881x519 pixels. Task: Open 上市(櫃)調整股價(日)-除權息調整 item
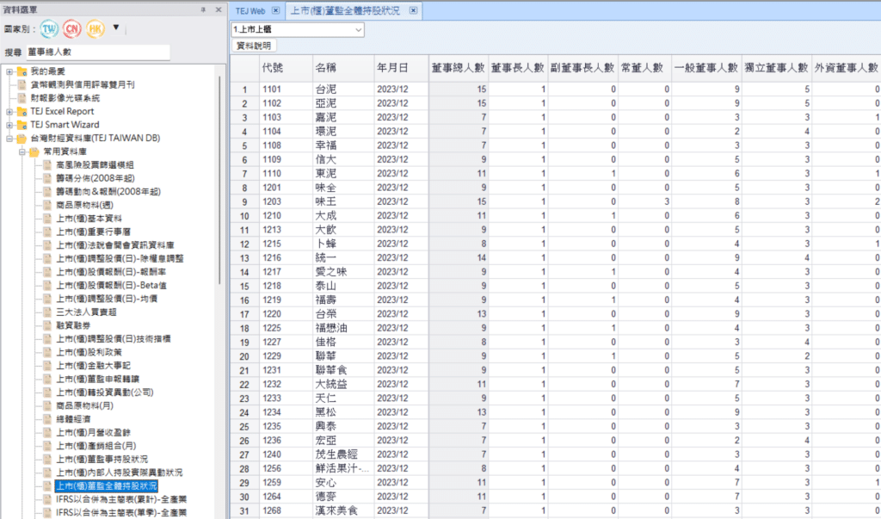pos(120,259)
